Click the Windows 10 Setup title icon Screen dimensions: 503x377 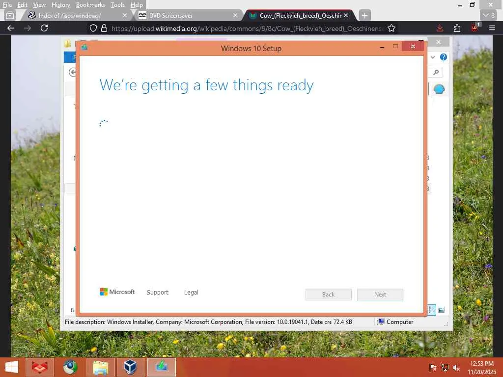click(x=84, y=48)
